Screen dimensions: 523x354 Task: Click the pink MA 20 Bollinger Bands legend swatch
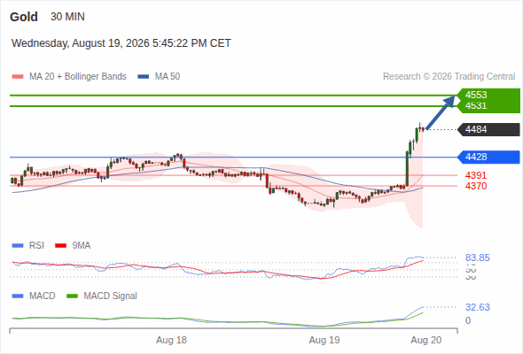(18, 77)
